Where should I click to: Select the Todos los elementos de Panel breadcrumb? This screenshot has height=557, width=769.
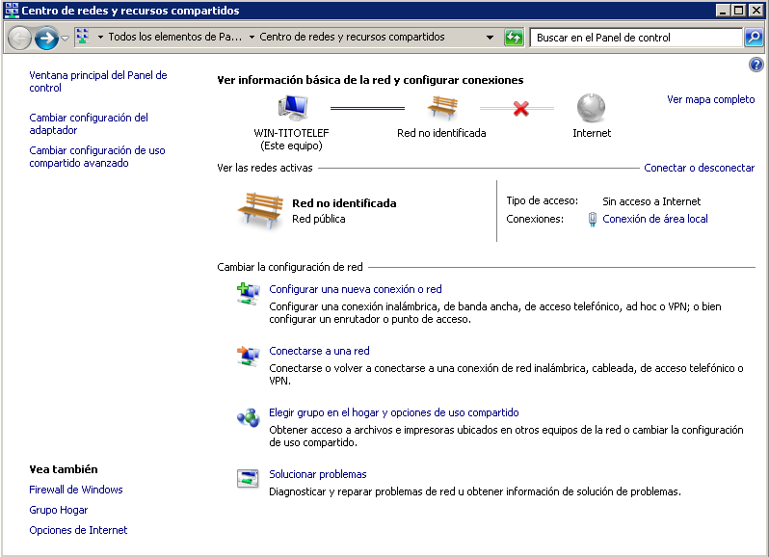coord(174,38)
